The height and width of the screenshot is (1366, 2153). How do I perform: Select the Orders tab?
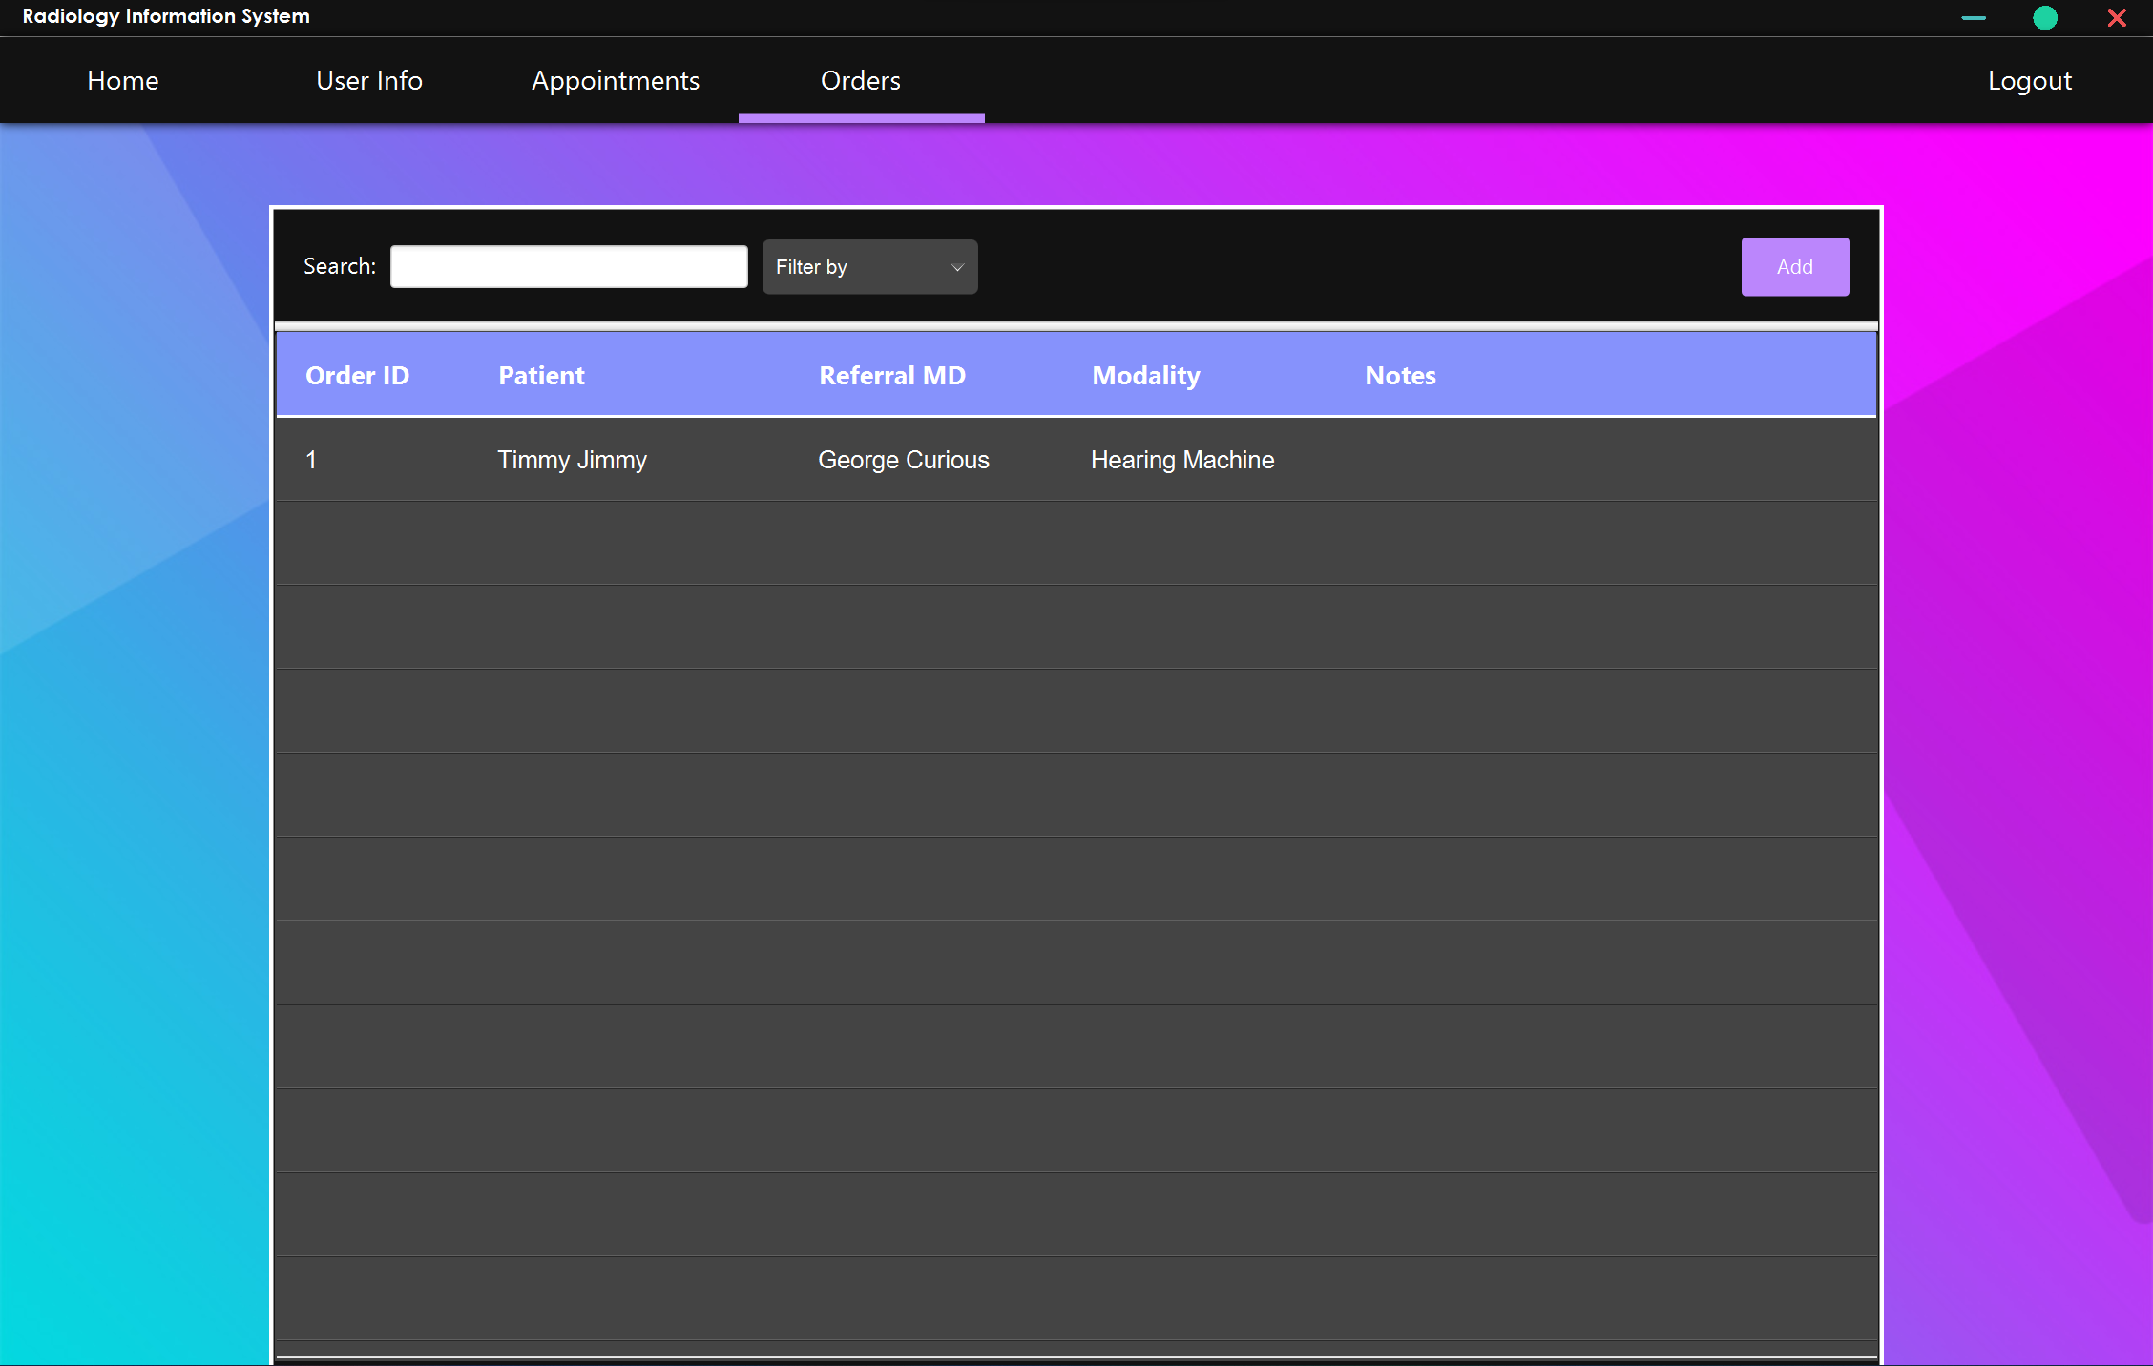click(x=861, y=81)
